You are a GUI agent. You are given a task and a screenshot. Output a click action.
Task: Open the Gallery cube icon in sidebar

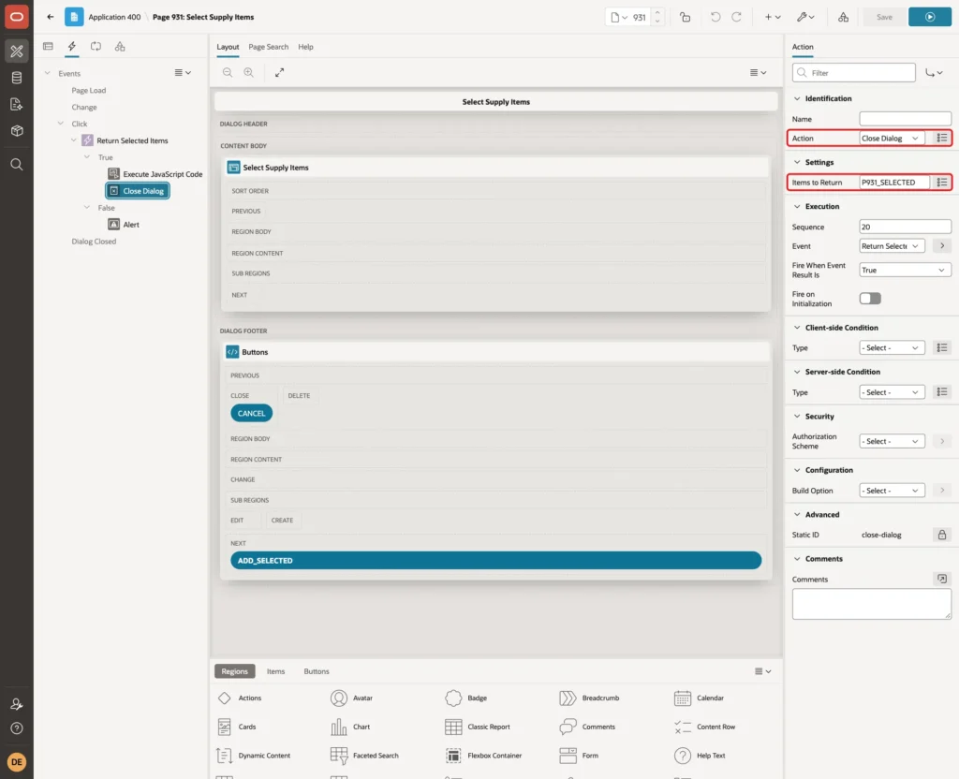coord(17,130)
